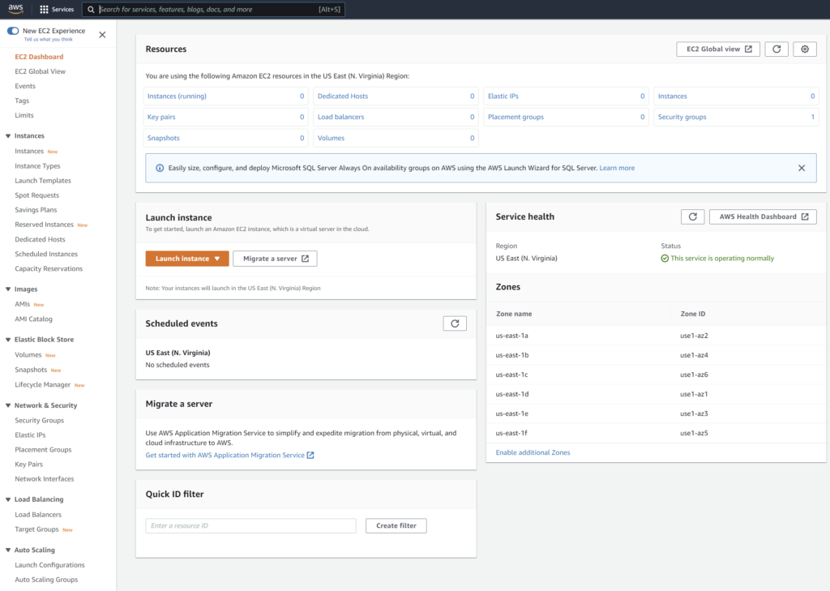This screenshot has height=591, width=830.
Task: Open Limits in sidebar
Action: click(x=24, y=115)
